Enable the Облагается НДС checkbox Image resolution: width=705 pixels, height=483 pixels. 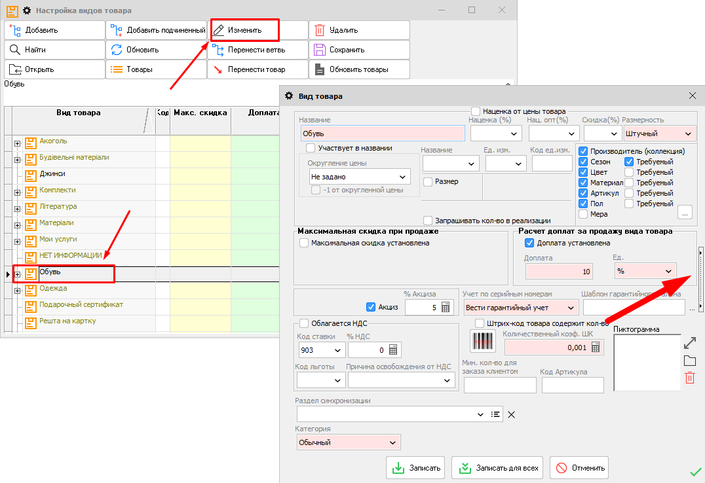(x=304, y=323)
